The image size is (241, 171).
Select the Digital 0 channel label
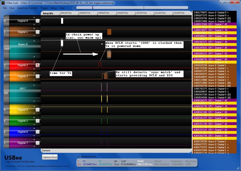tap(23, 21)
